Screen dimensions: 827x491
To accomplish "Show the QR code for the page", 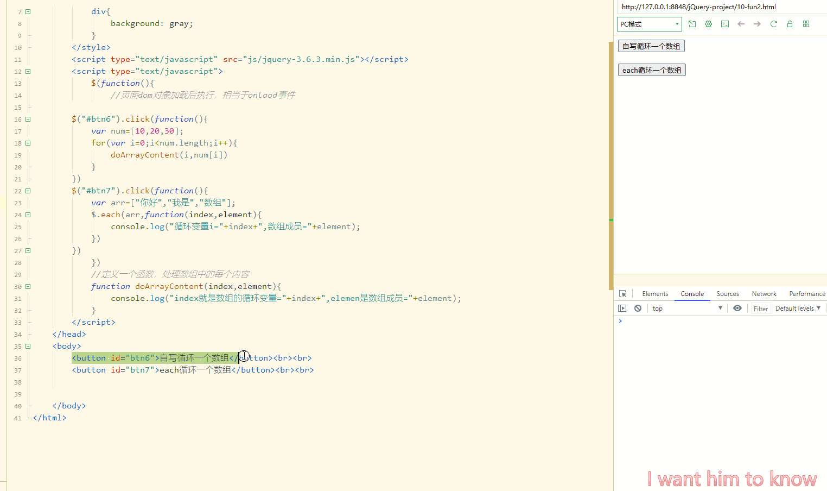I will (806, 24).
